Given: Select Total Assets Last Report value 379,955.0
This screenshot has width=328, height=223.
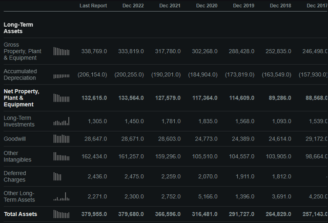Looking at the screenshot, I should click(x=94, y=214).
